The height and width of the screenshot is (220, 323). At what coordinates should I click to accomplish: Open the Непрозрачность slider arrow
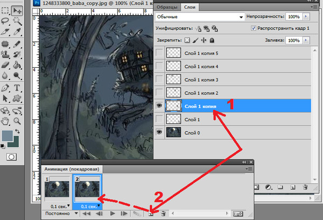tap(306, 17)
